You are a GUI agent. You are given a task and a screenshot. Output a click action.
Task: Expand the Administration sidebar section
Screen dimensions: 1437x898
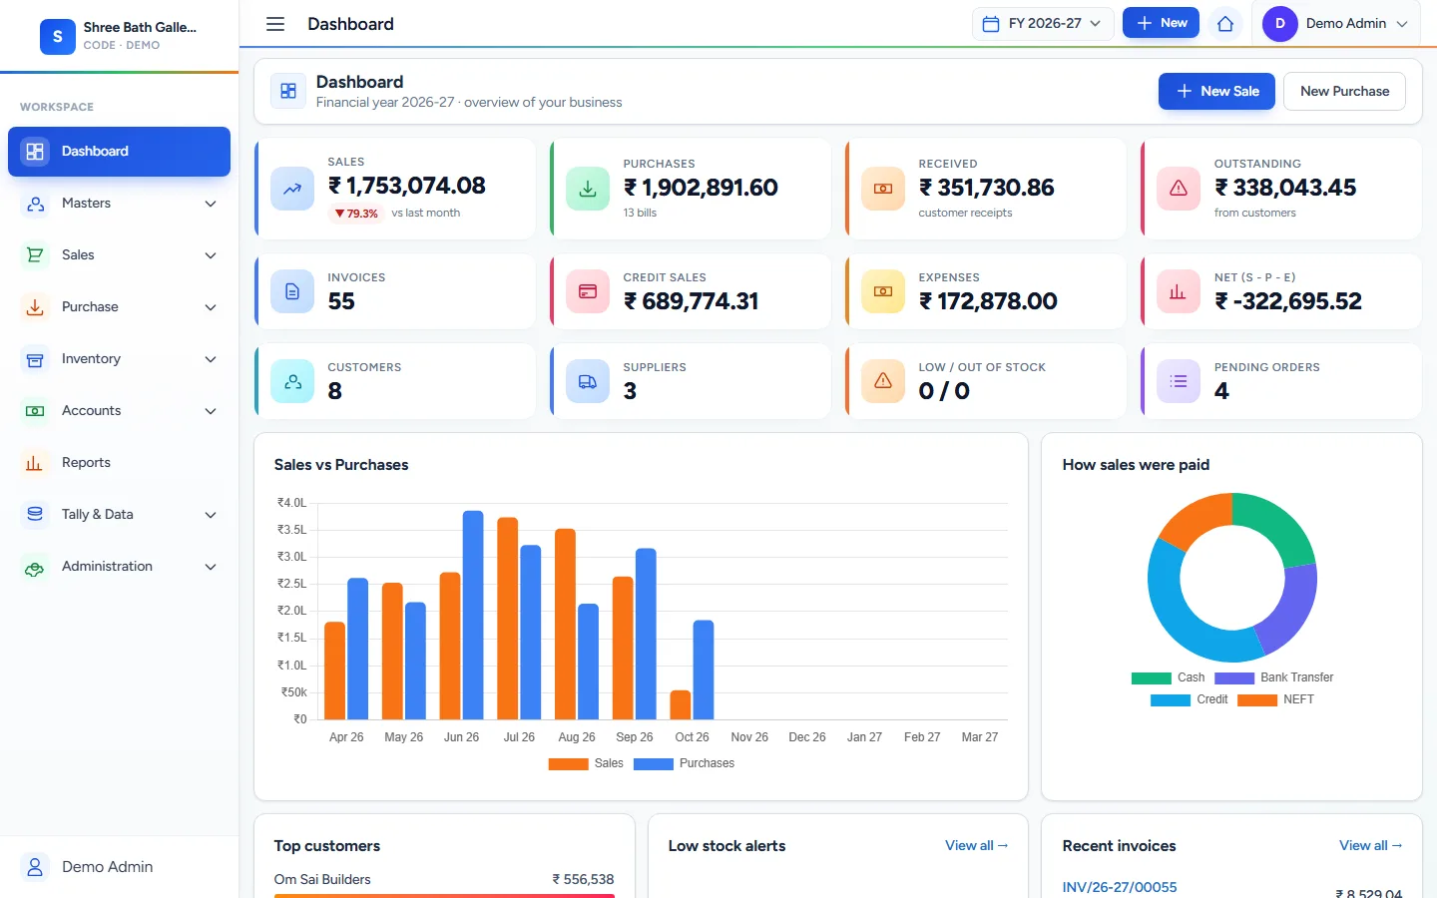click(x=119, y=567)
